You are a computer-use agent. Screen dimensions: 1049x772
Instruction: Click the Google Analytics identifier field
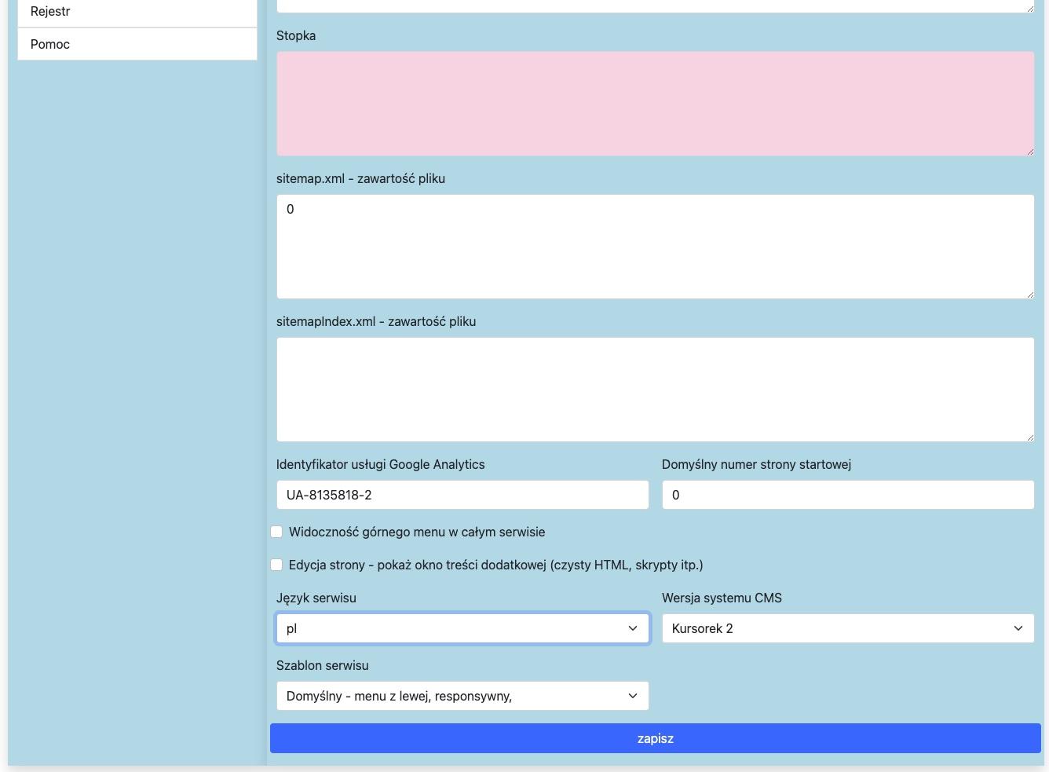[462, 495]
